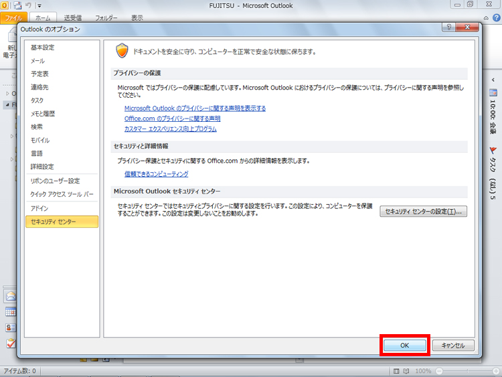Open カスタマー エクスペリエンス向上プログラム link
This screenshot has width=502, height=377.
pos(170,129)
